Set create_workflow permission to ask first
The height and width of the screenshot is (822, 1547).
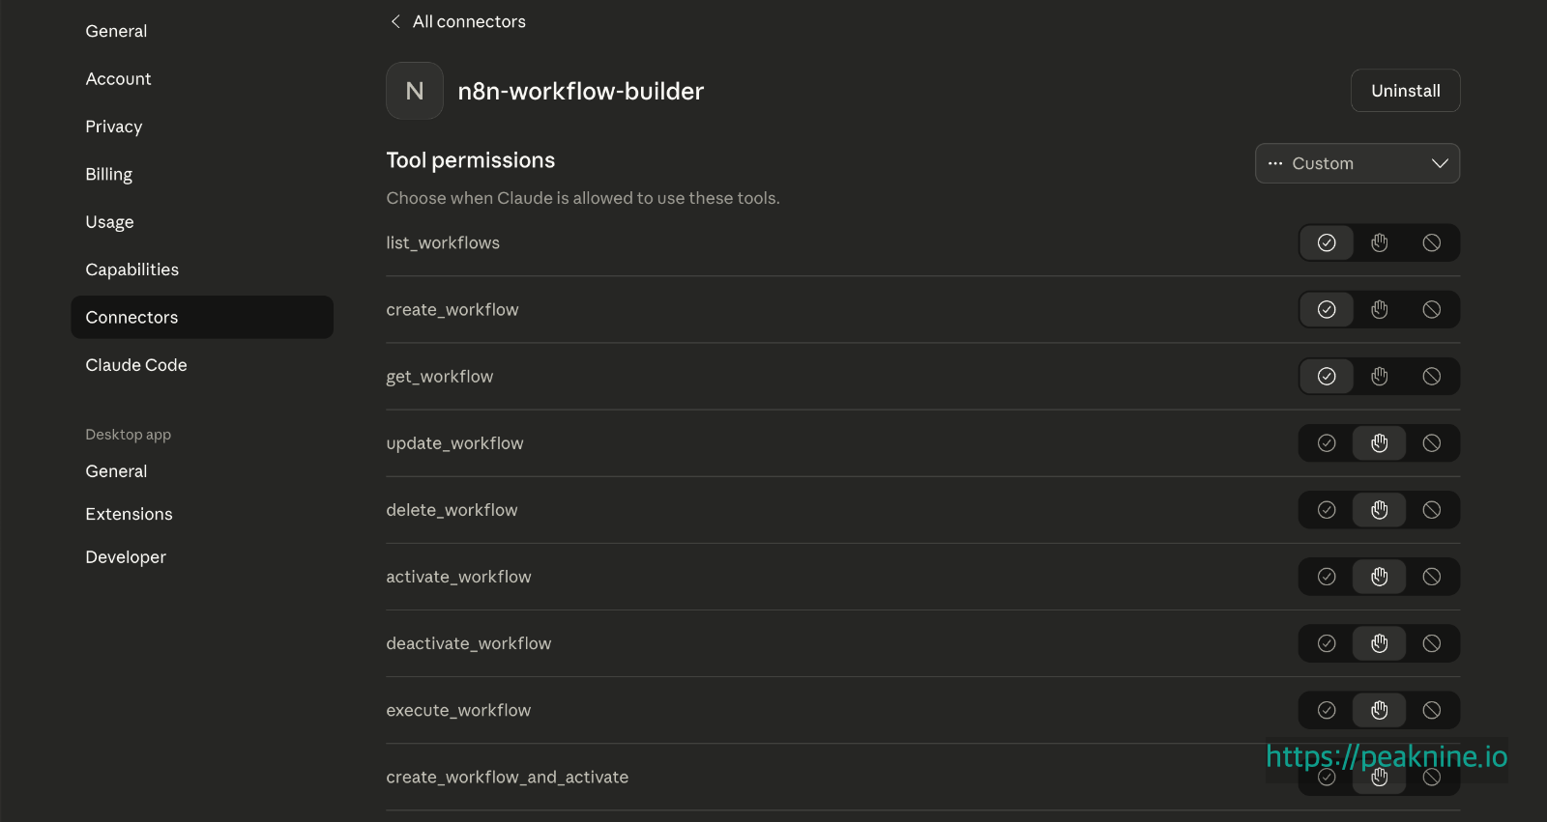click(x=1379, y=309)
